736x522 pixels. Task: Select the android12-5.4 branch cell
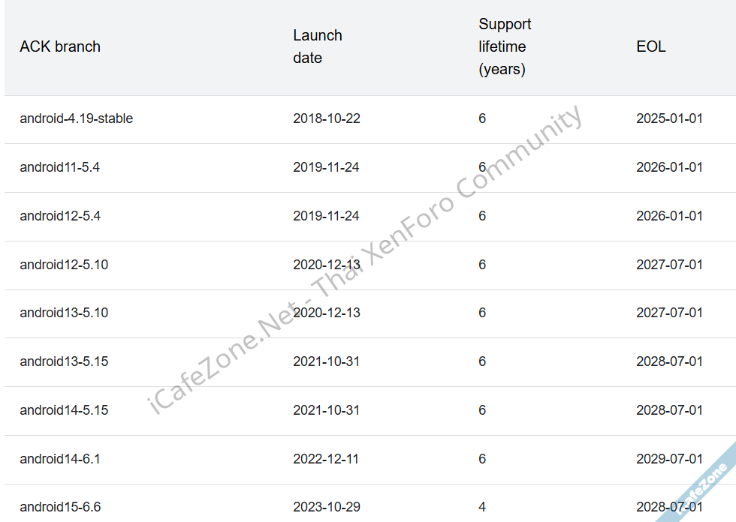(x=60, y=216)
